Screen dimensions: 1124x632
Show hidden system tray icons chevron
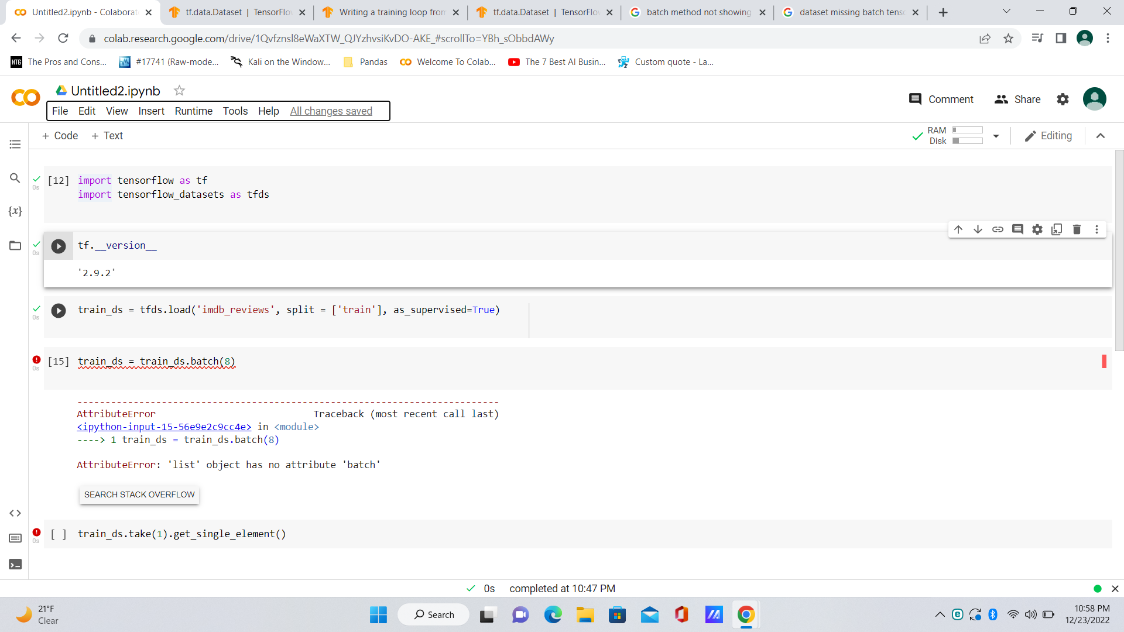[x=940, y=614]
